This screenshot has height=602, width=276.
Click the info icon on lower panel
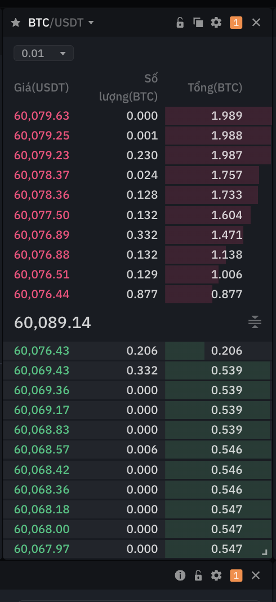[x=180, y=575]
